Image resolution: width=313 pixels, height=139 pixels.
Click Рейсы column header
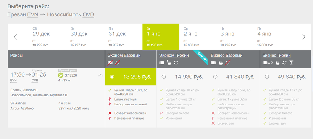click(x=16, y=55)
